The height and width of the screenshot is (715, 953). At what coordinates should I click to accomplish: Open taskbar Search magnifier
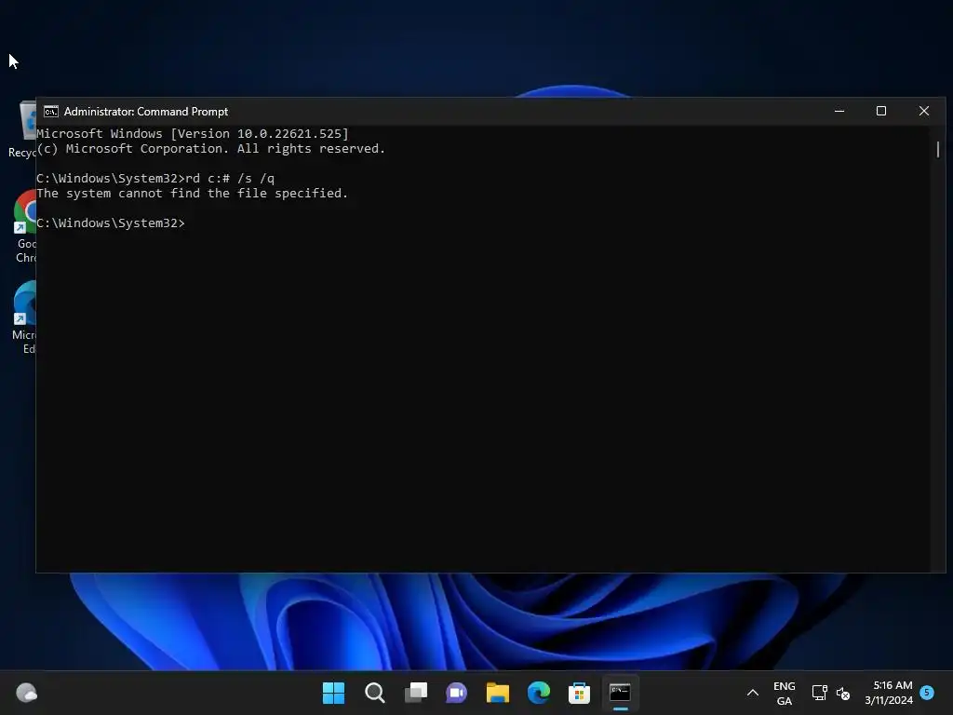[x=374, y=693]
